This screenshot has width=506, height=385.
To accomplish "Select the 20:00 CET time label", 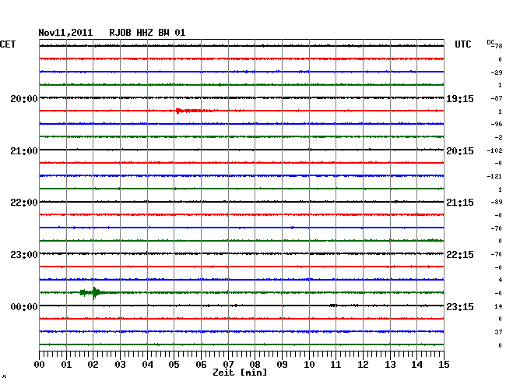I will tap(24, 98).
